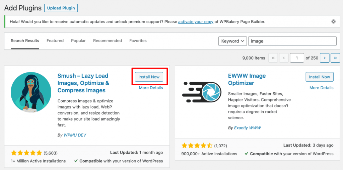
Task: Click the Upload Plugin button
Action: pyautogui.click(x=61, y=8)
